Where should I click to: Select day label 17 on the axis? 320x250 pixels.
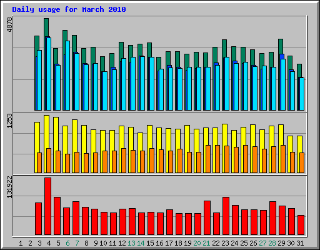click(169, 243)
